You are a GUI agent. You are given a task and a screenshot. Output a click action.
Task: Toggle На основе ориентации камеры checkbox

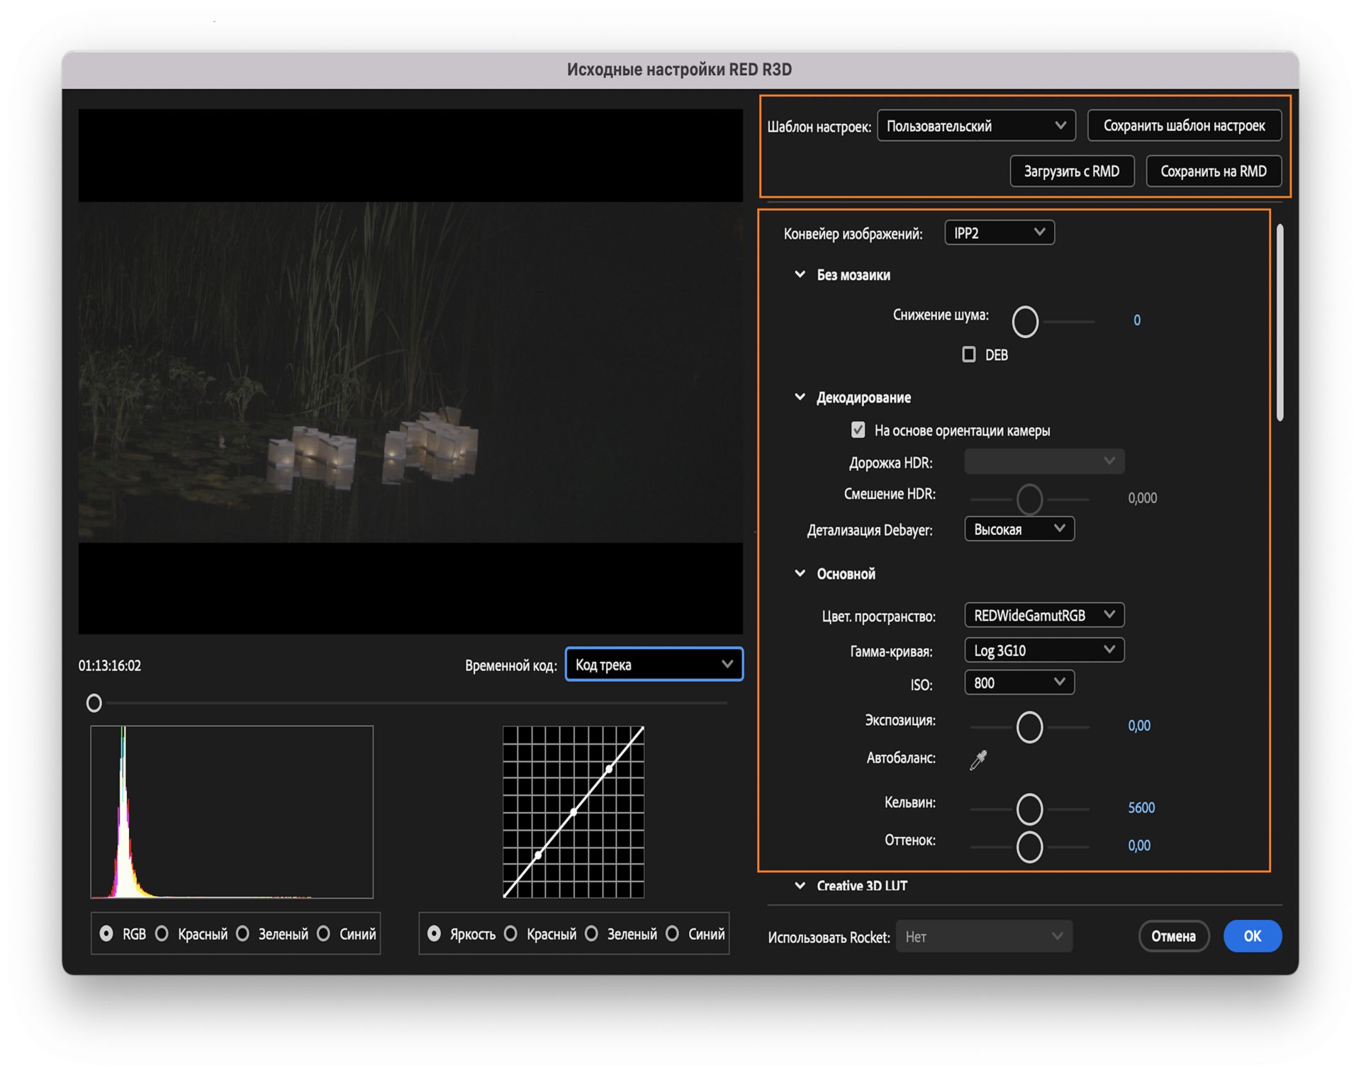858,430
